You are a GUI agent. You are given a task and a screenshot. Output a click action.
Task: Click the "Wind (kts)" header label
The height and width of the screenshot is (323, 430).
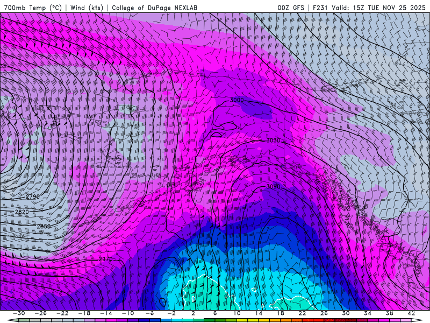[87, 8]
